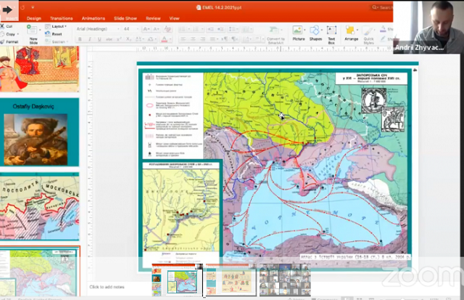Click the Reset slide icon
The width and height of the screenshot is (464, 300).
[48, 34]
